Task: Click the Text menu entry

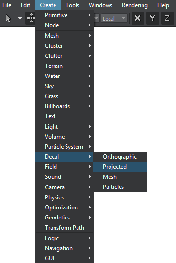Action: click(x=65, y=116)
